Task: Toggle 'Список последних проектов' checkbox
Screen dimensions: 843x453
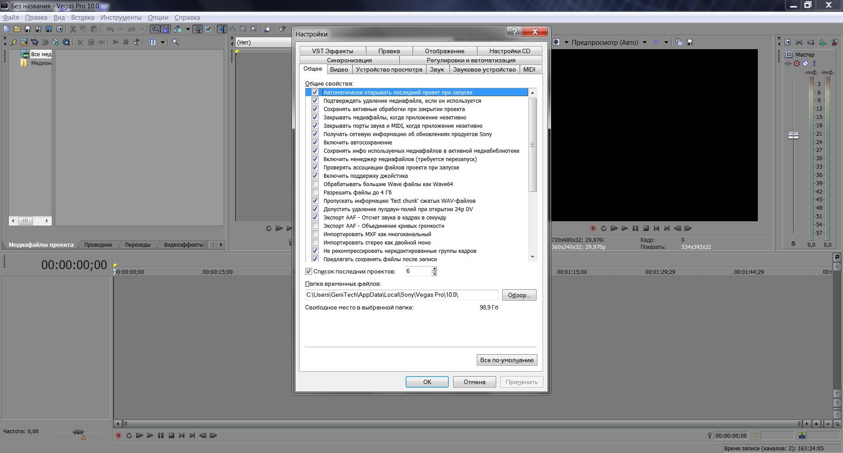Action: [x=309, y=271]
